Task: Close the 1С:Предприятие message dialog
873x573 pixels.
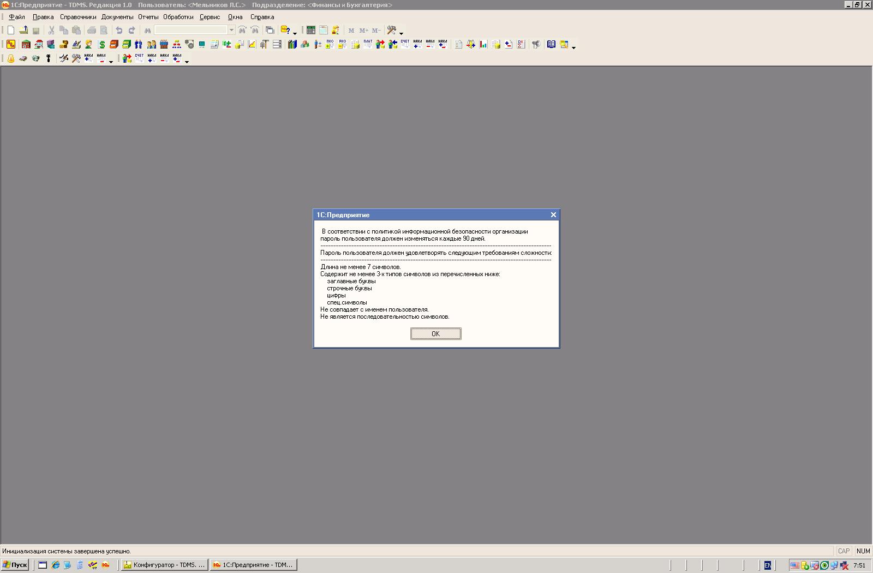Action: 553,215
